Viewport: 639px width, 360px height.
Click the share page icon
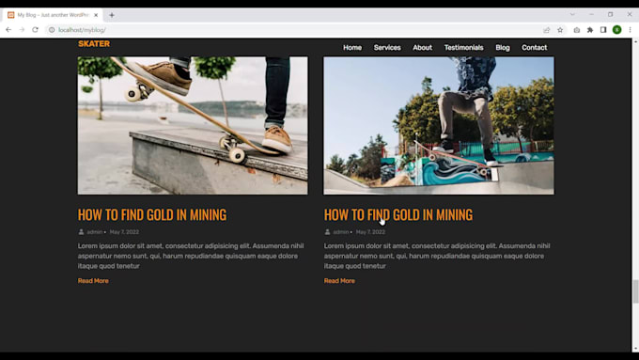547,30
